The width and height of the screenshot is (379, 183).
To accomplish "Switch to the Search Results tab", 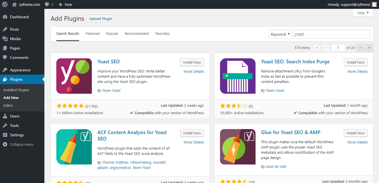I will [x=68, y=34].
